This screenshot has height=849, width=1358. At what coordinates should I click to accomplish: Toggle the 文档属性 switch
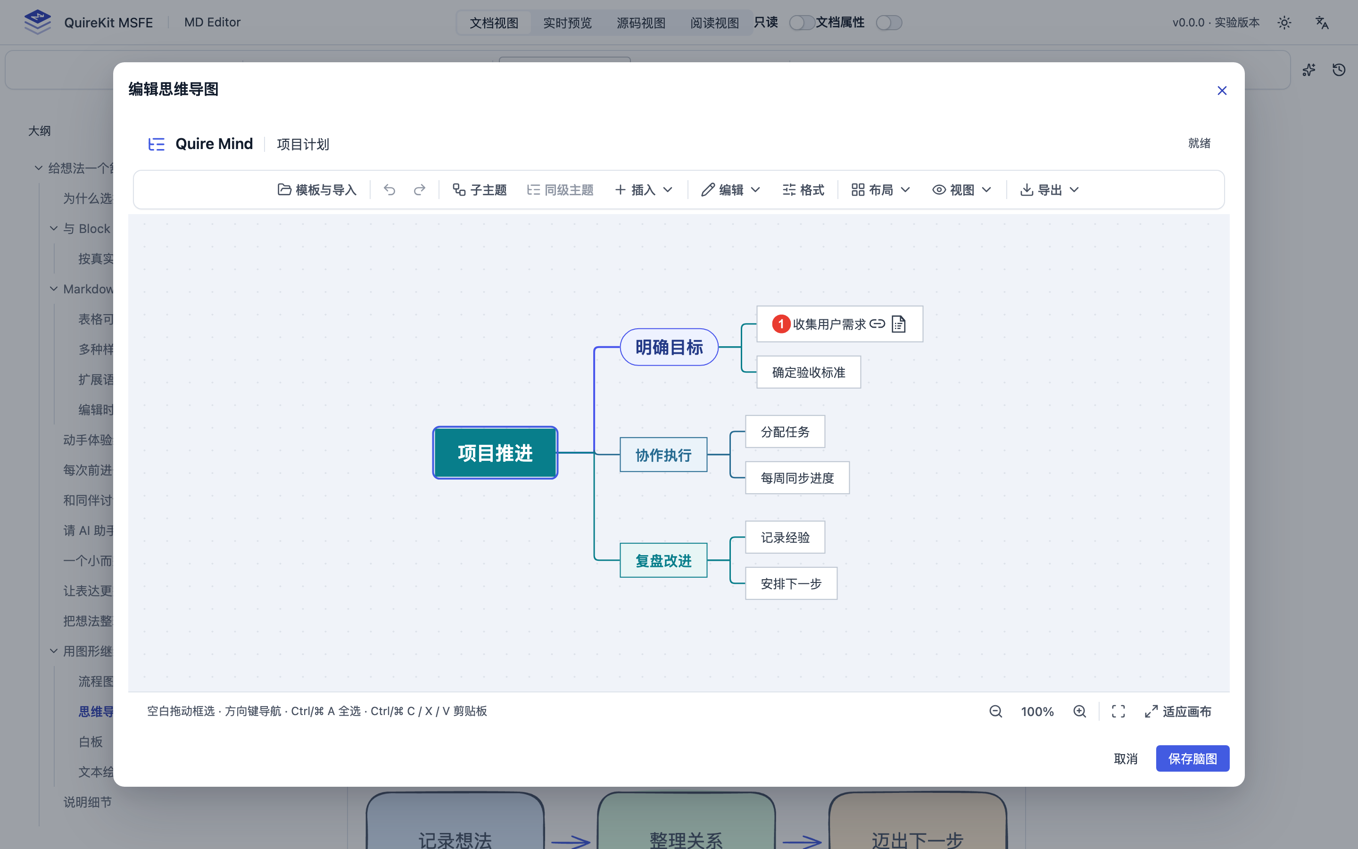pyautogui.click(x=889, y=23)
